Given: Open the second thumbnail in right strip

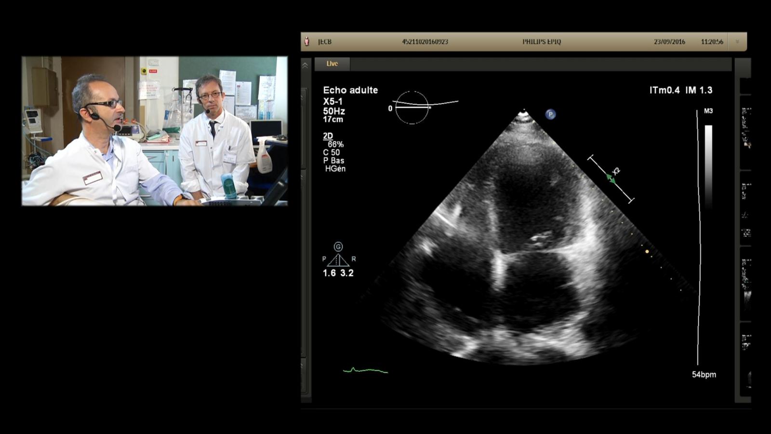Looking at the screenshot, I should [746, 209].
